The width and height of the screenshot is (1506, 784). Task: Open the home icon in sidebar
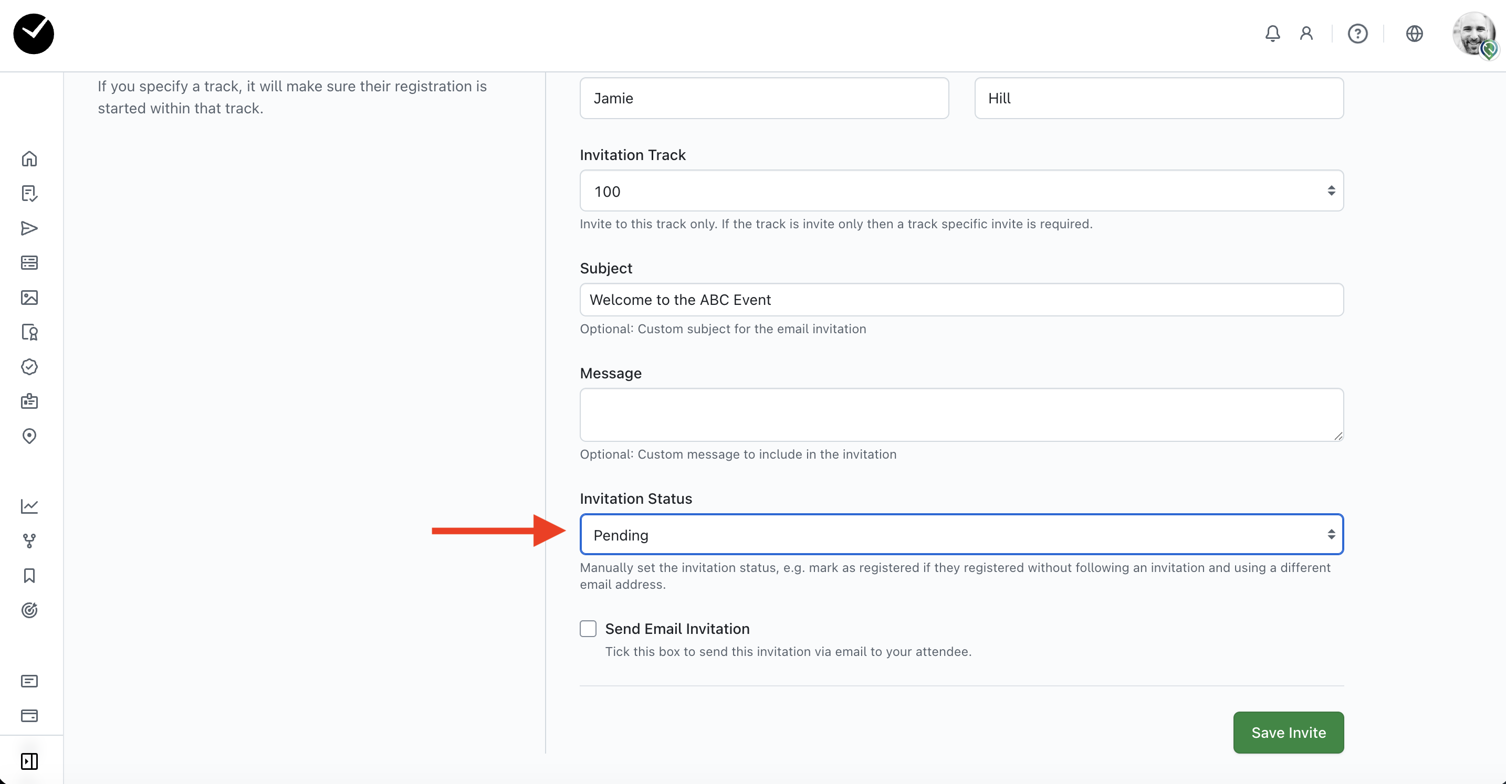29,159
